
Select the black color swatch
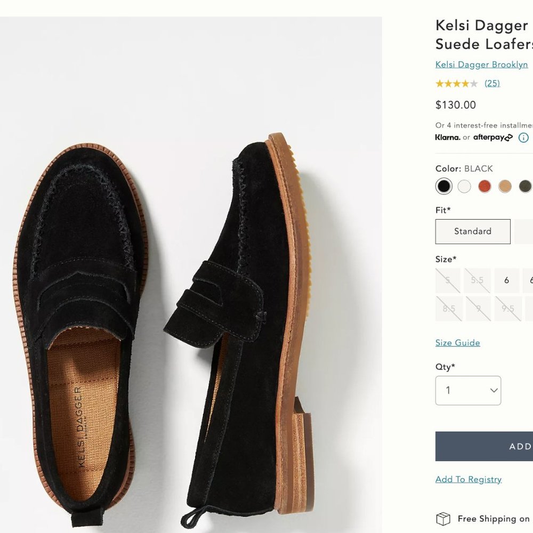click(444, 187)
